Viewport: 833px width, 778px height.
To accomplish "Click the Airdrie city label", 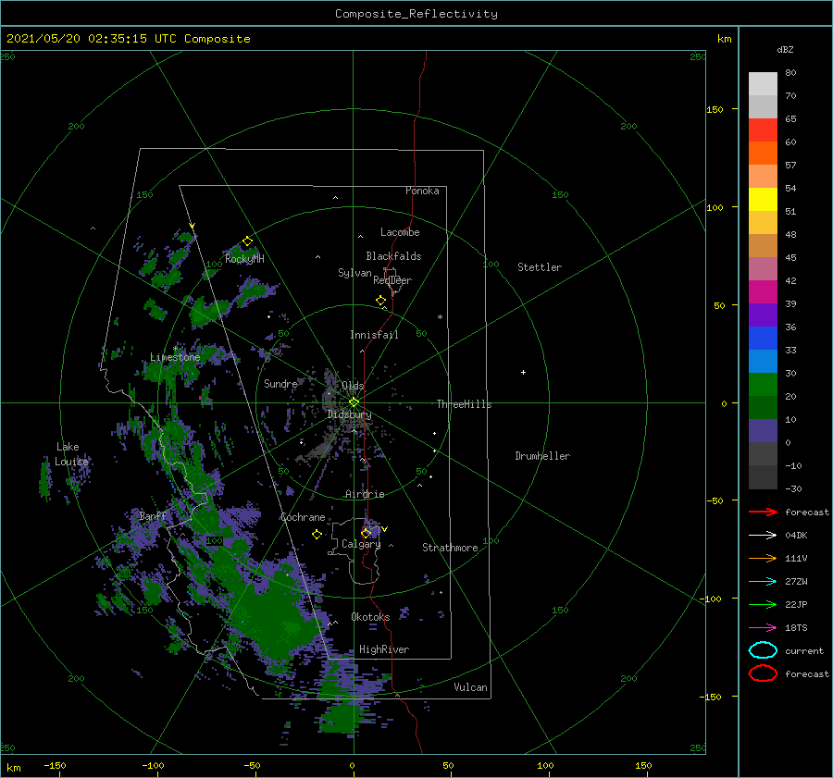I will (365, 494).
